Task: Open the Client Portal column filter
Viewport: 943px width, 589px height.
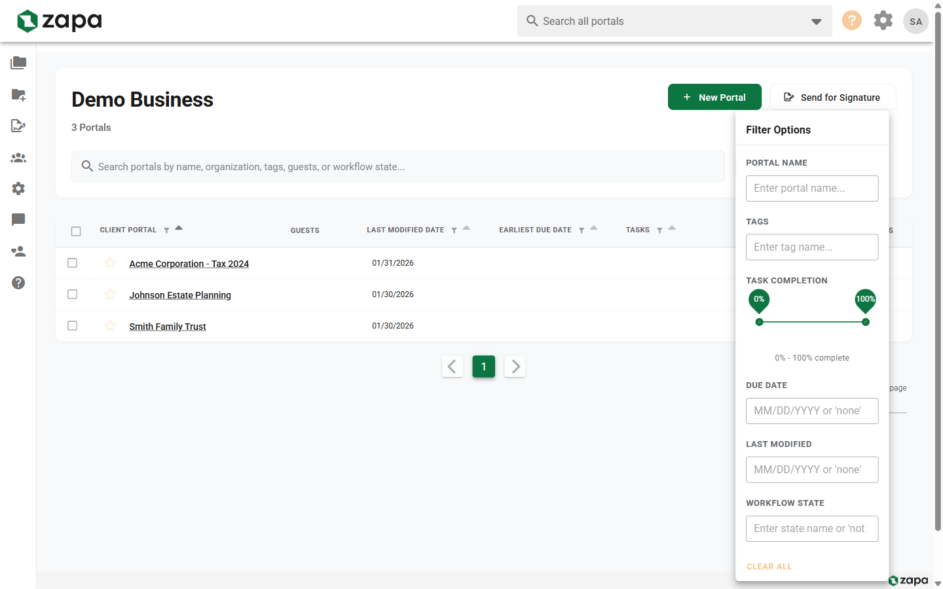Action: [x=166, y=230]
